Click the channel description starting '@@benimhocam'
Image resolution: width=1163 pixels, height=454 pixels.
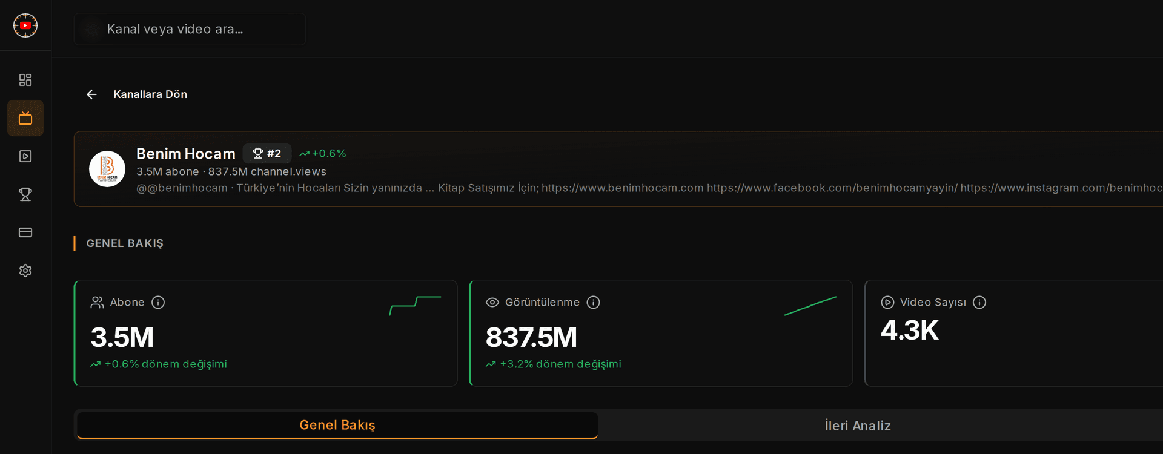pos(649,188)
